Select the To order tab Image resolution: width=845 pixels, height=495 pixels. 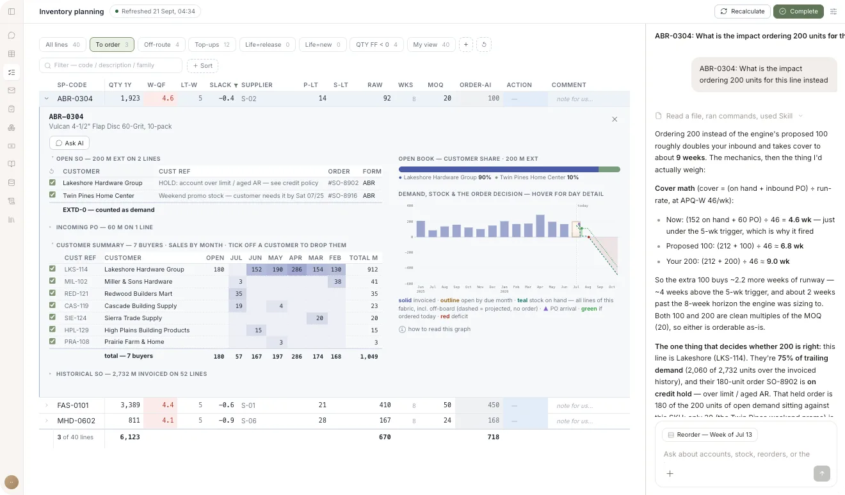112,45
